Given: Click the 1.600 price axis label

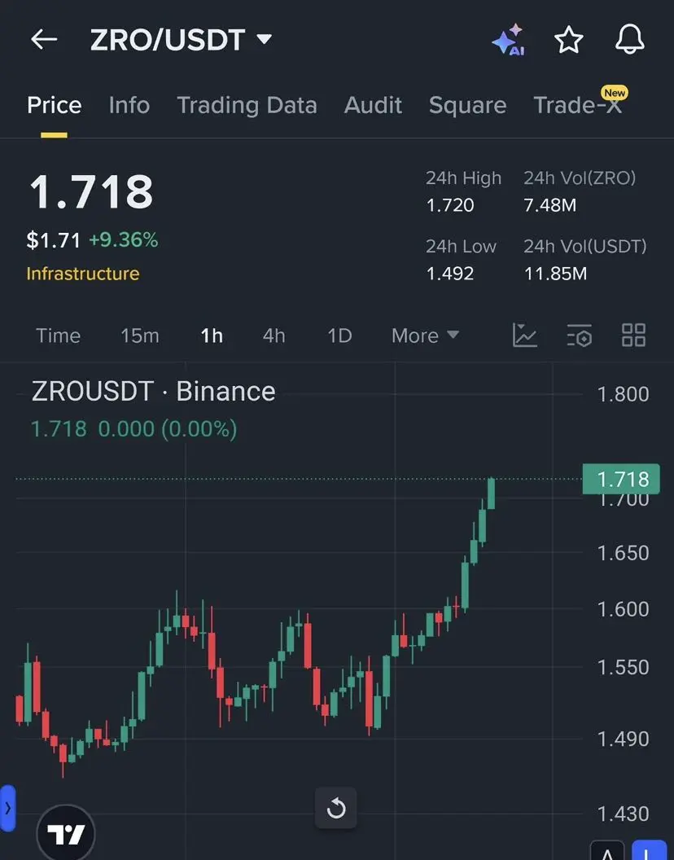Looking at the screenshot, I should click(623, 609).
